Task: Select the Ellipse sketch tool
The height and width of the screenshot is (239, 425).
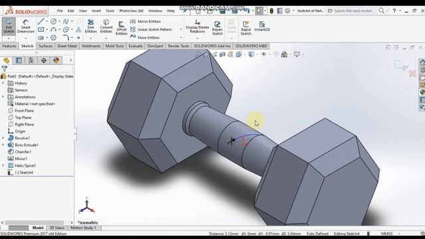Action: (x=66, y=29)
